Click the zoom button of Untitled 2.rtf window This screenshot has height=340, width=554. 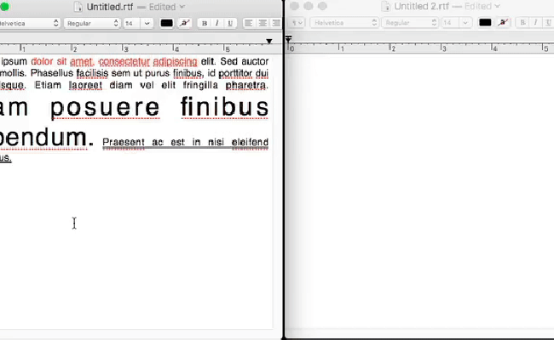(322, 6)
